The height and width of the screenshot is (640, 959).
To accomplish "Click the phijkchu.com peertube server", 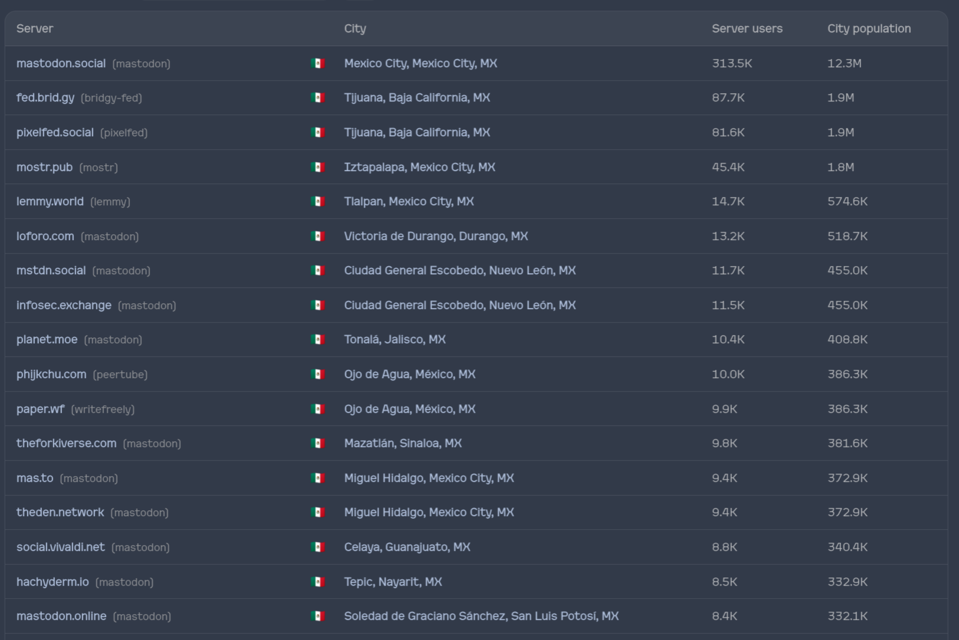I will click(51, 374).
